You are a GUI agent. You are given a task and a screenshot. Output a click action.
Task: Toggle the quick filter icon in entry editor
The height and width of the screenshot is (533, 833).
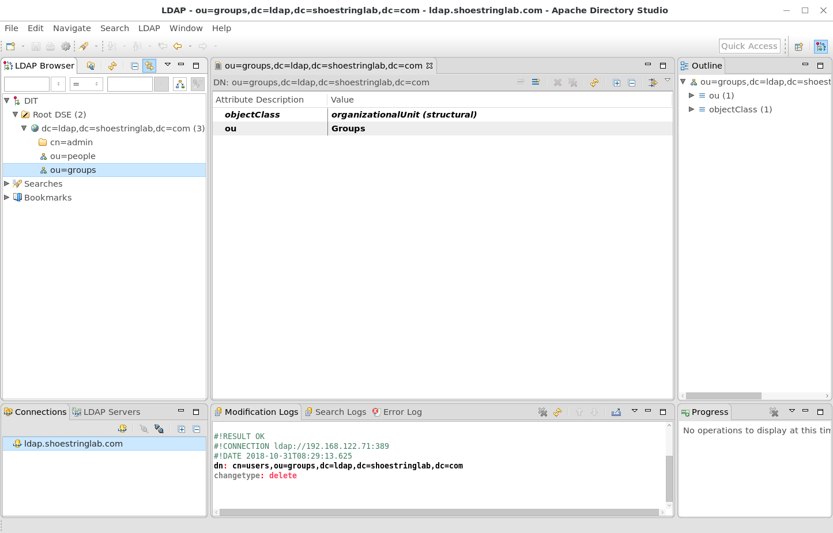pyautogui.click(x=653, y=82)
